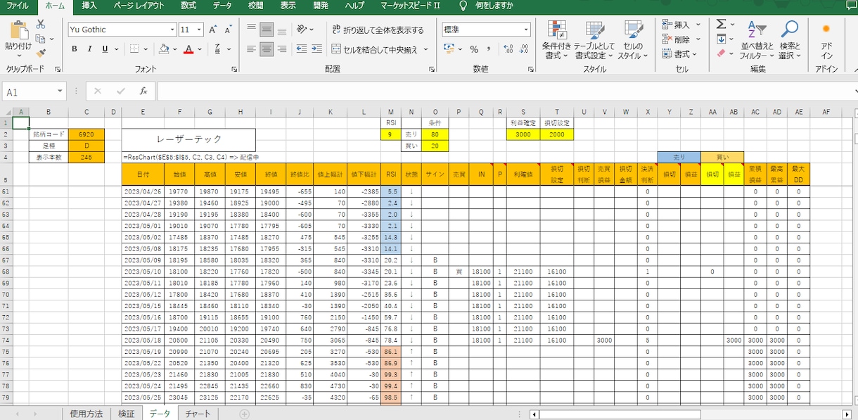The image size is (858, 420).
Task: Apply percent style with the % icon
Action: pos(474,49)
